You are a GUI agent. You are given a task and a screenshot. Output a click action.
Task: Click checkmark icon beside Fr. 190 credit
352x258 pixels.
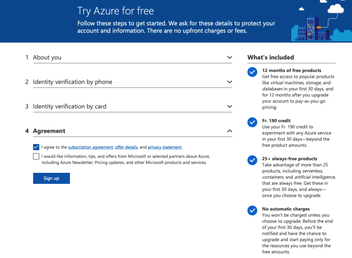pyautogui.click(x=252, y=122)
